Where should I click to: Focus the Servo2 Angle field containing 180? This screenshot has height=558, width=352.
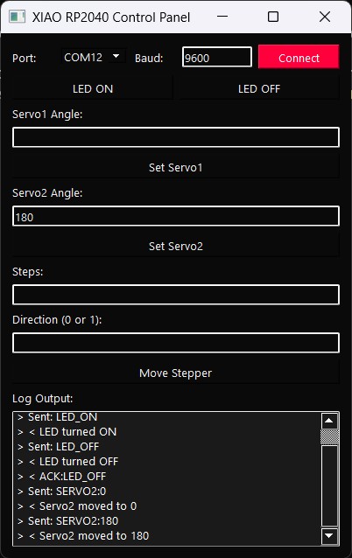pos(176,216)
